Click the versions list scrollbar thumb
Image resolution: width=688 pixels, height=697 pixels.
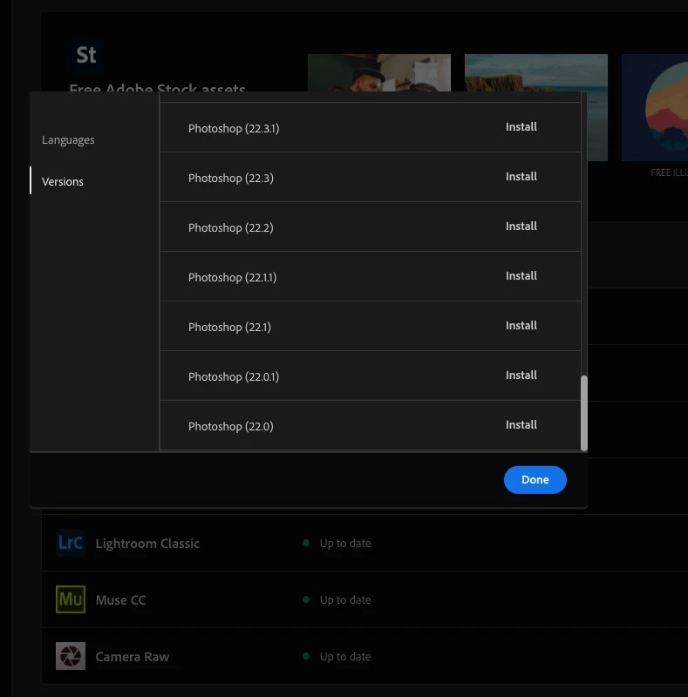(x=584, y=413)
